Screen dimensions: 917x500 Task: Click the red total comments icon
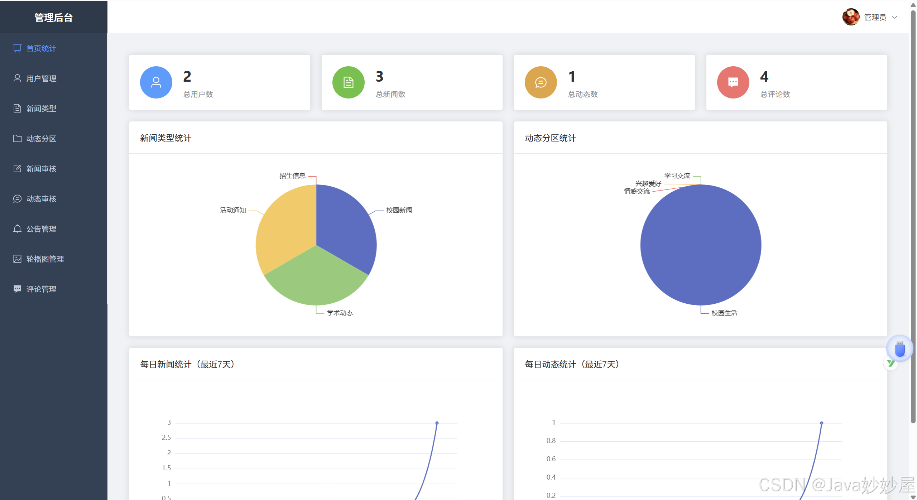(x=733, y=82)
